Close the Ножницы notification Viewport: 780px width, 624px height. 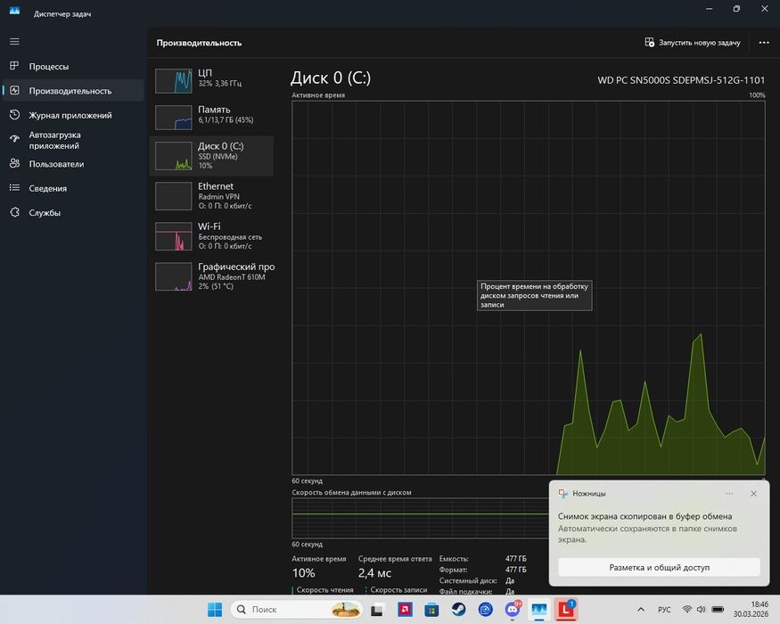tap(753, 494)
